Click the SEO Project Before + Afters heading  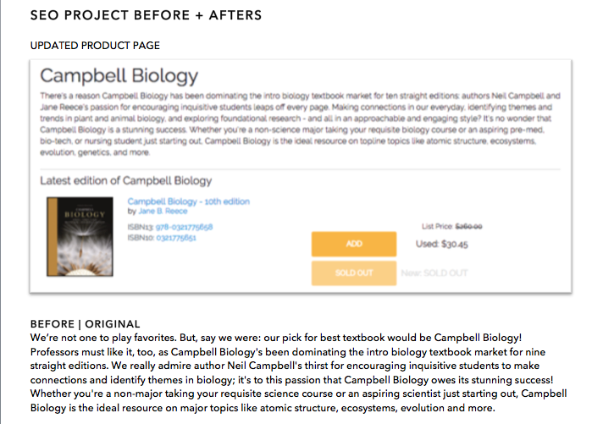coord(146,15)
